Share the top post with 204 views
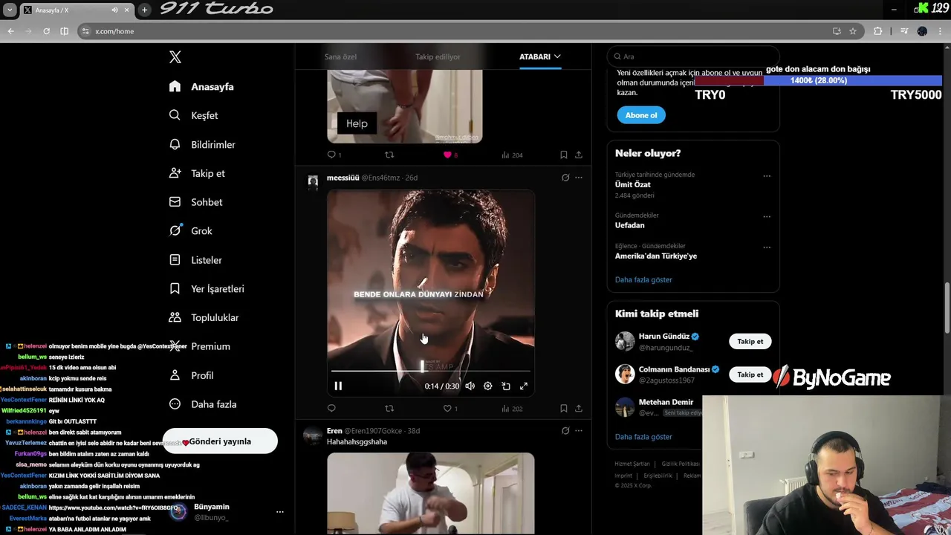Screen dimensions: 951x535 [579, 155]
